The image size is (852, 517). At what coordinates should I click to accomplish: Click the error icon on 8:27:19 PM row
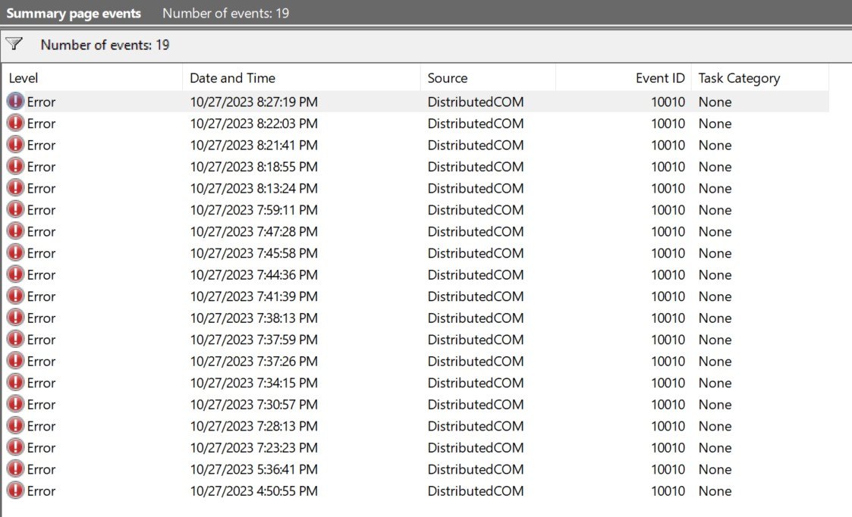click(15, 102)
